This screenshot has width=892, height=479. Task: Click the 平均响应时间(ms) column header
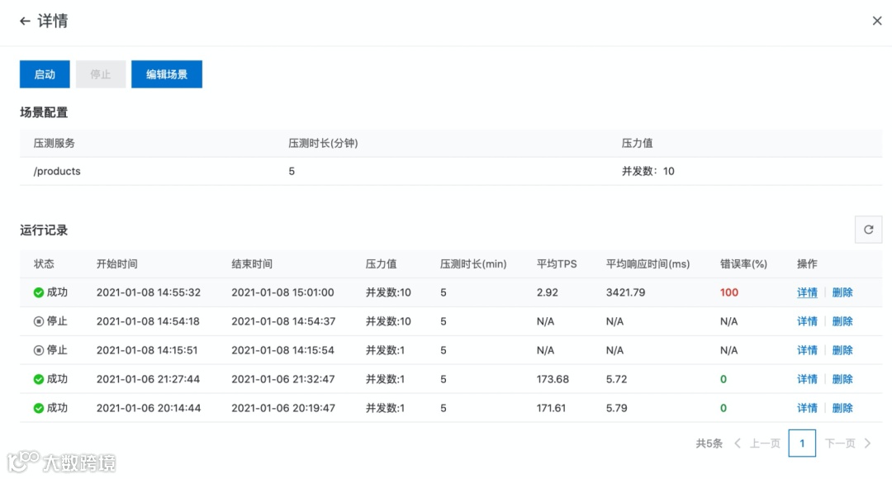pos(648,264)
